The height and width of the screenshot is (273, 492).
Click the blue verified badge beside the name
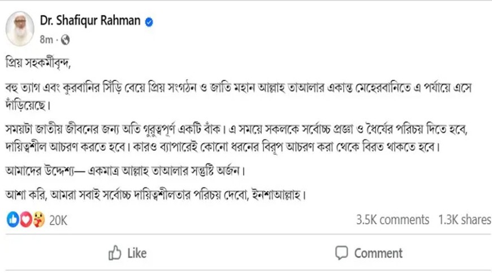pos(149,22)
